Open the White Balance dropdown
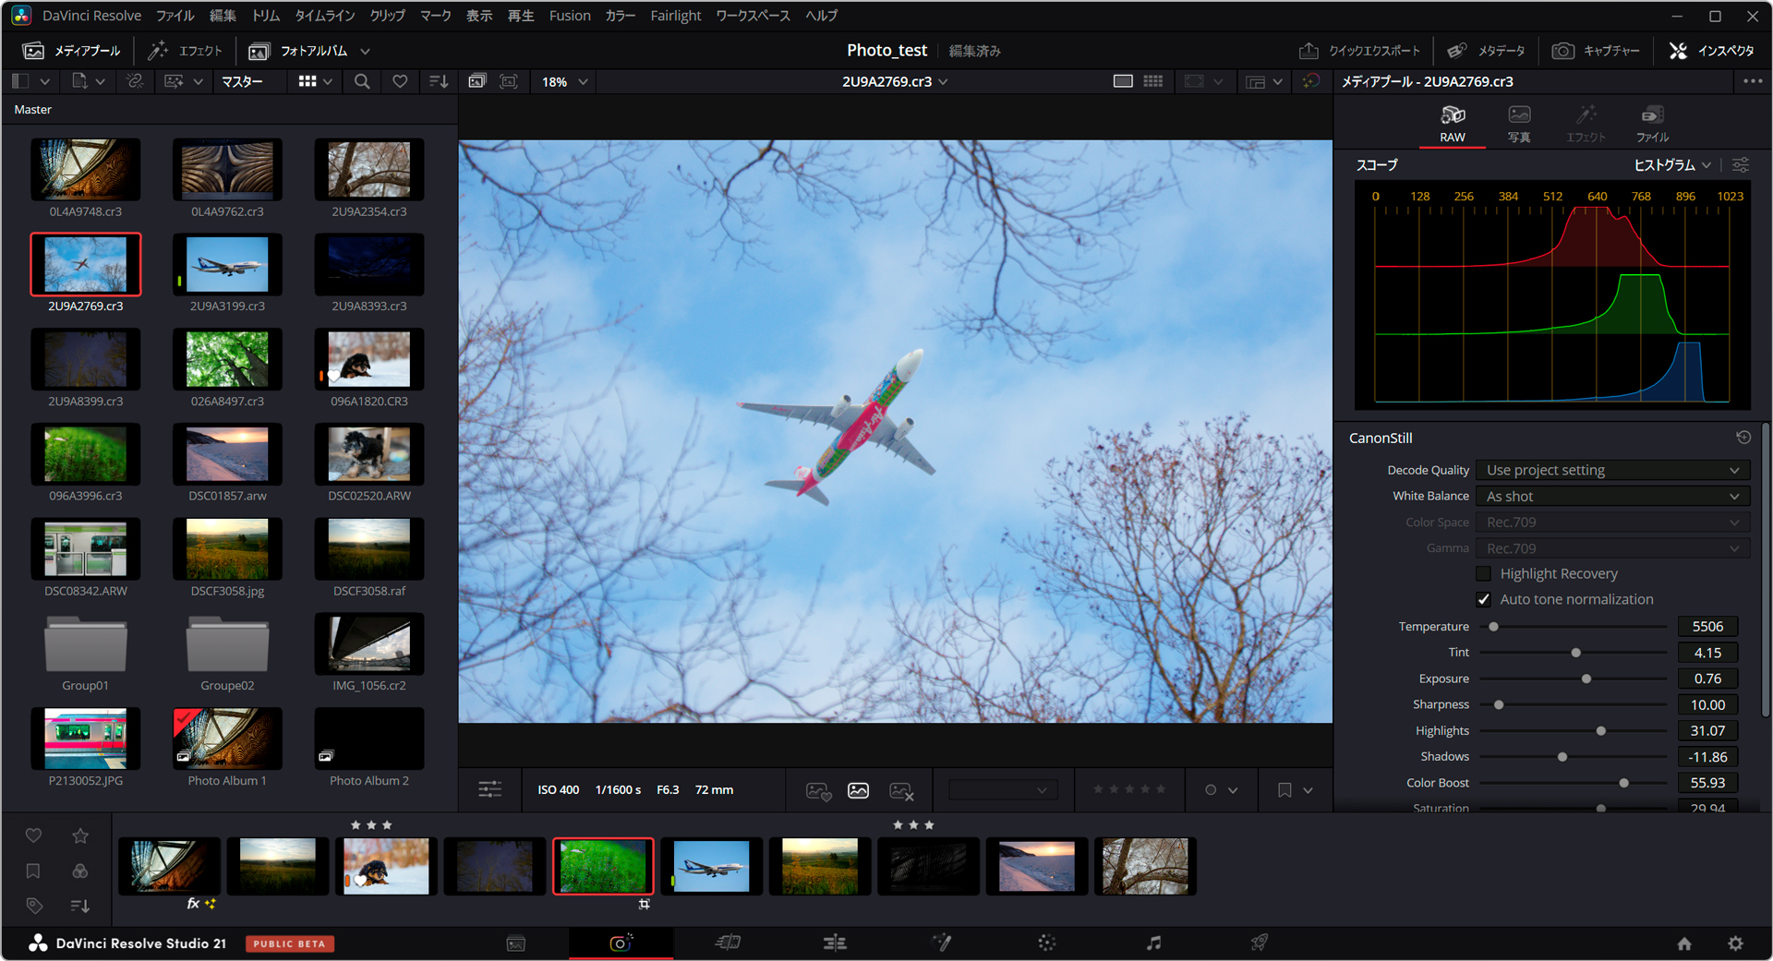 click(x=1612, y=496)
